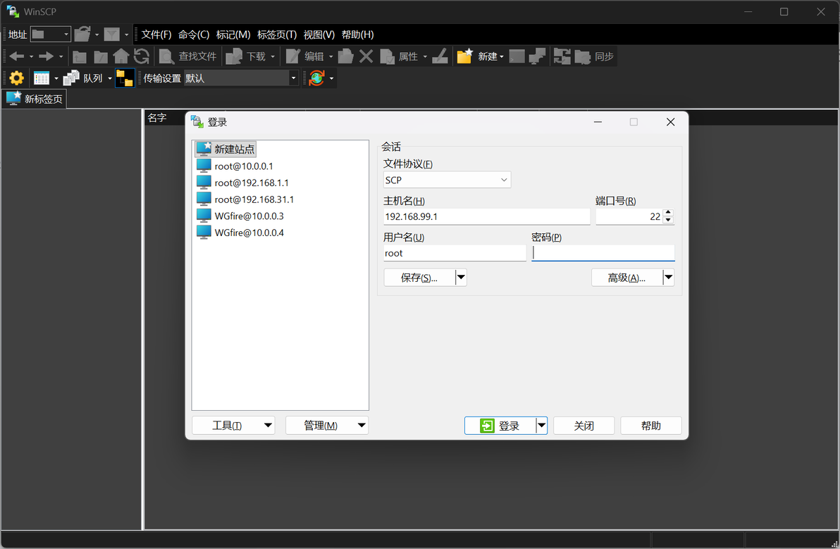
Task: Go back using the left arrow icon
Action: click(17, 56)
